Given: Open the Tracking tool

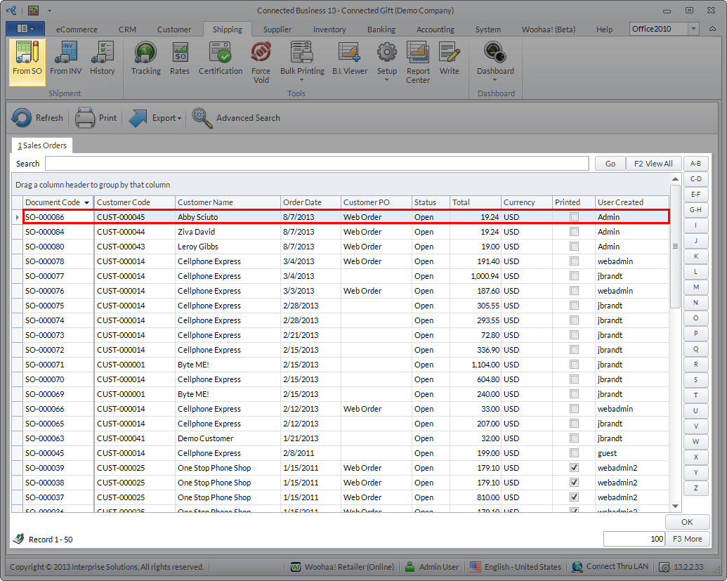Looking at the screenshot, I should [145, 58].
